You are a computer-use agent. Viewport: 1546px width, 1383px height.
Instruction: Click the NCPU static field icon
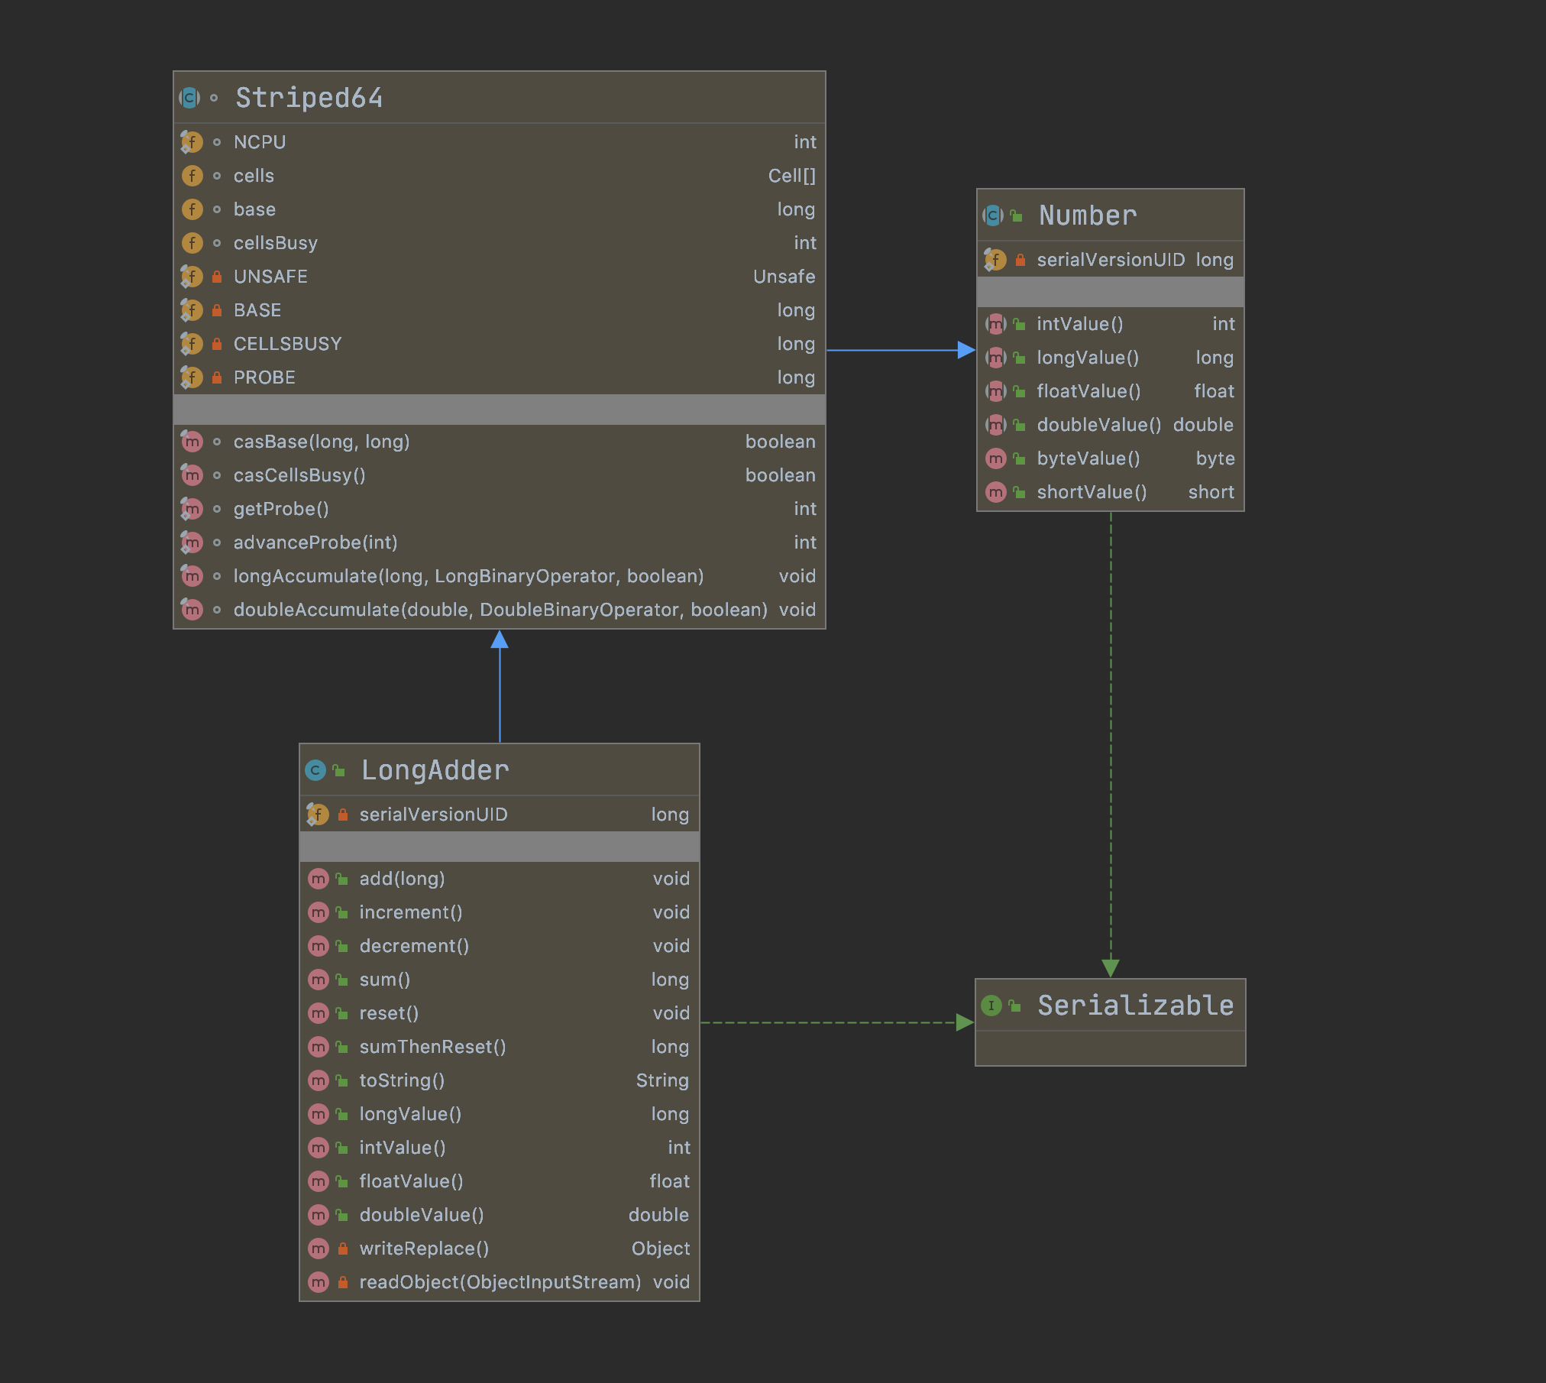(x=192, y=142)
